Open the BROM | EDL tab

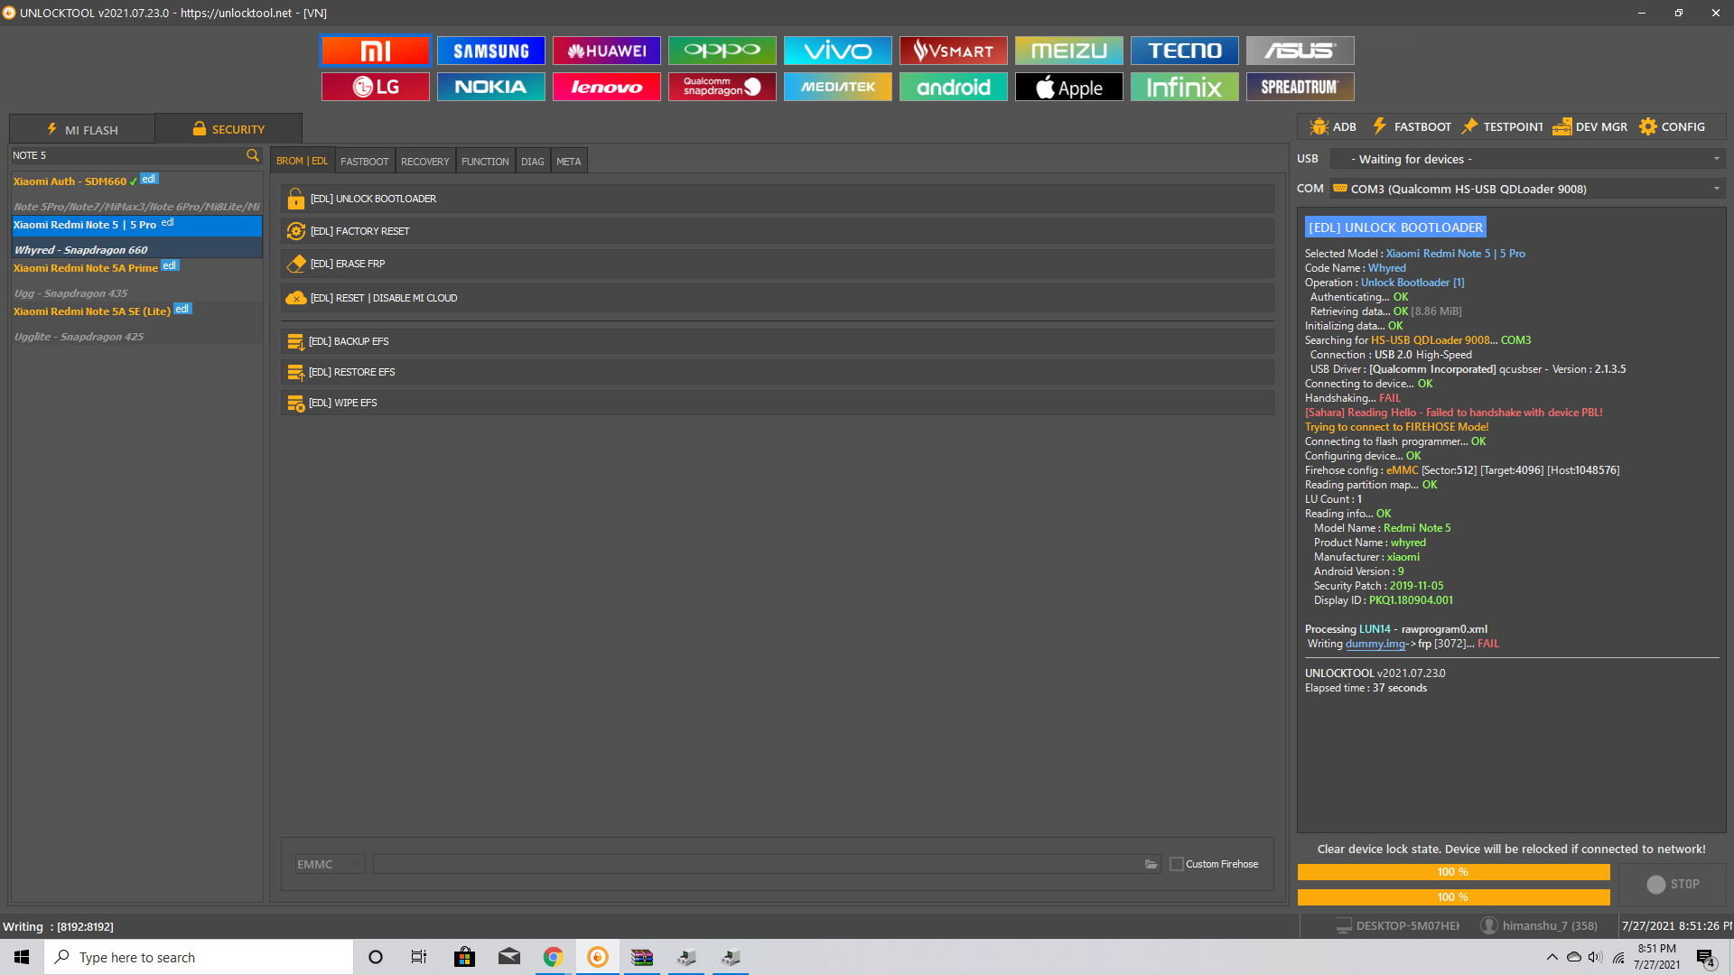pyautogui.click(x=303, y=161)
